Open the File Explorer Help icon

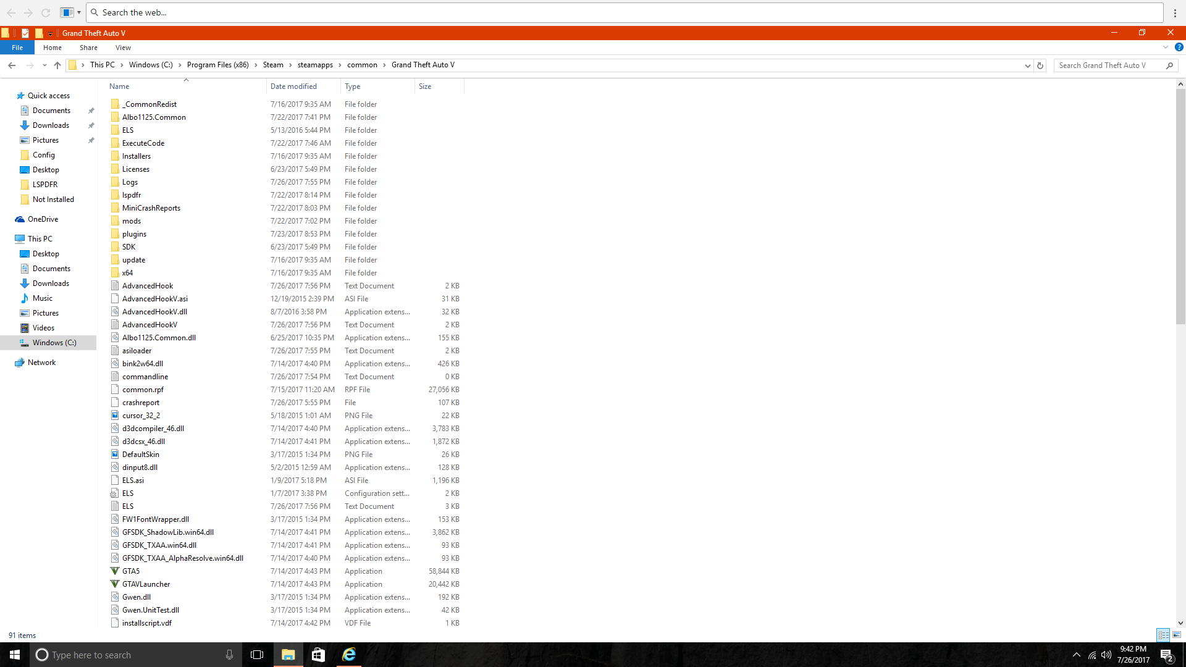[1179, 47]
